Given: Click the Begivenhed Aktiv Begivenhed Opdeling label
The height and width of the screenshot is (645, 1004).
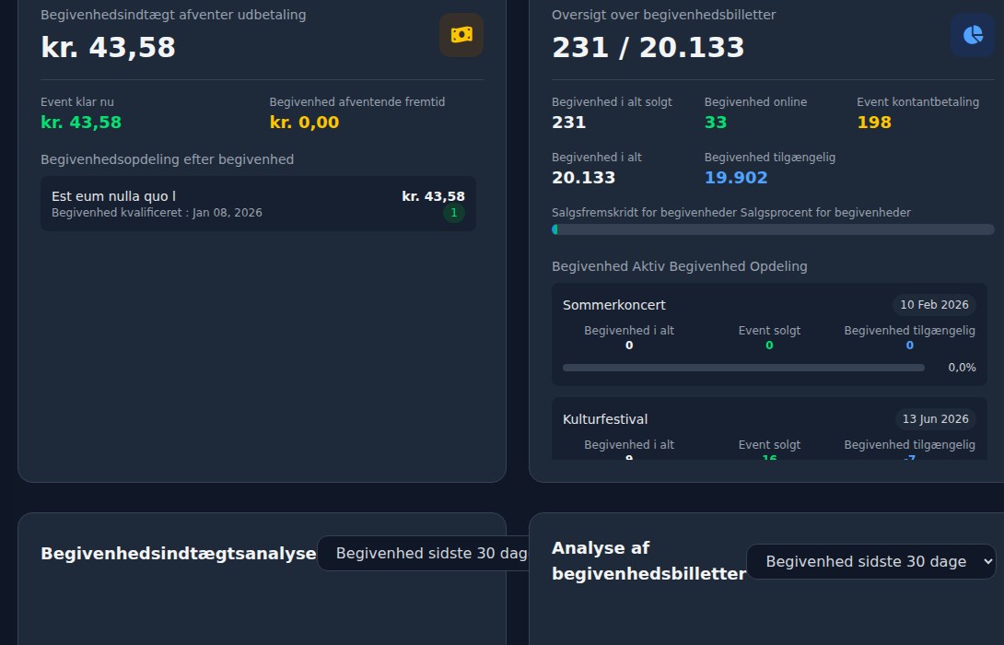Looking at the screenshot, I should (680, 266).
